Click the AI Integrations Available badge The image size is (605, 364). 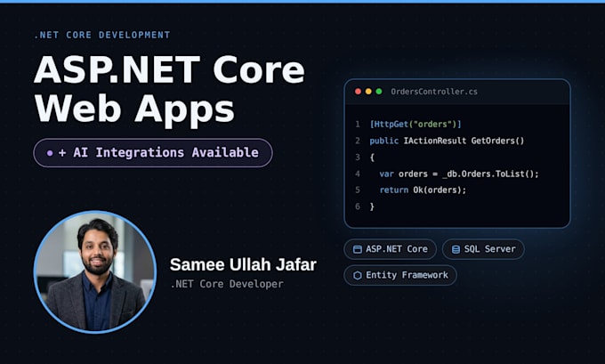click(x=153, y=153)
